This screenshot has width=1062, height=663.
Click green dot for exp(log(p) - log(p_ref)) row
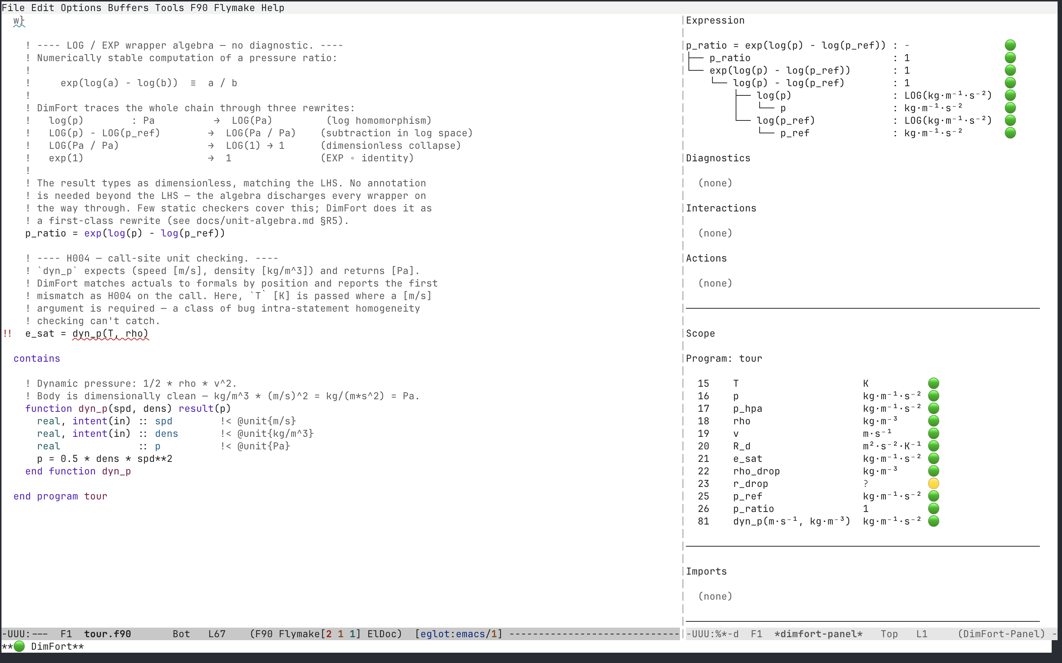pyautogui.click(x=1010, y=70)
